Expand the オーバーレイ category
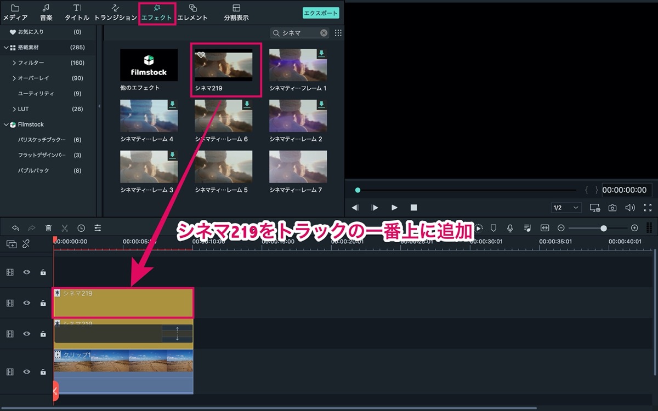Image resolution: width=658 pixels, height=411 pixels. [x=14, y=78]
